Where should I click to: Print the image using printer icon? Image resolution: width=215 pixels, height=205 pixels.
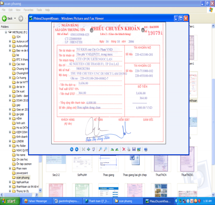[x=129, y=149]
